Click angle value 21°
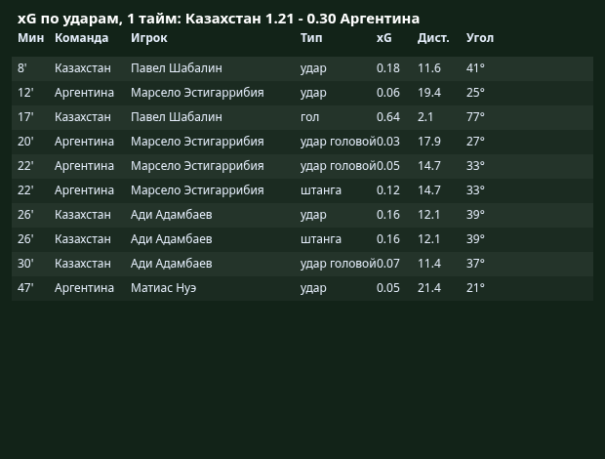This screenshot has width=605, height=459. pyautogui.click(x=475, y=287)
